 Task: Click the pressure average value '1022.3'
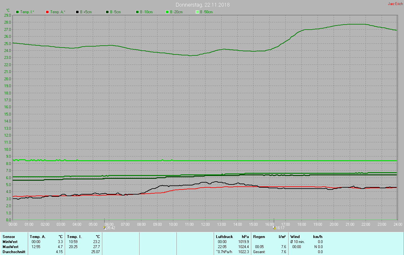[x=244, y=252]
